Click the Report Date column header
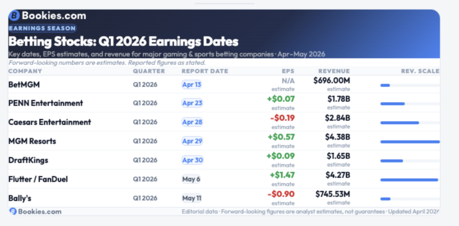The width and height of the screenshot is (459, 226). click(204, 71)
